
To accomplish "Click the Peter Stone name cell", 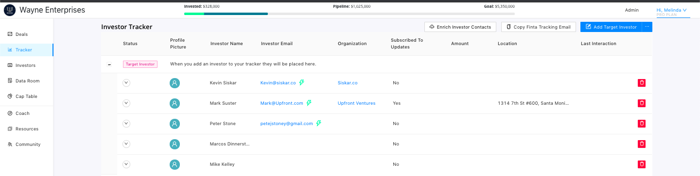I will click(223, 124).
